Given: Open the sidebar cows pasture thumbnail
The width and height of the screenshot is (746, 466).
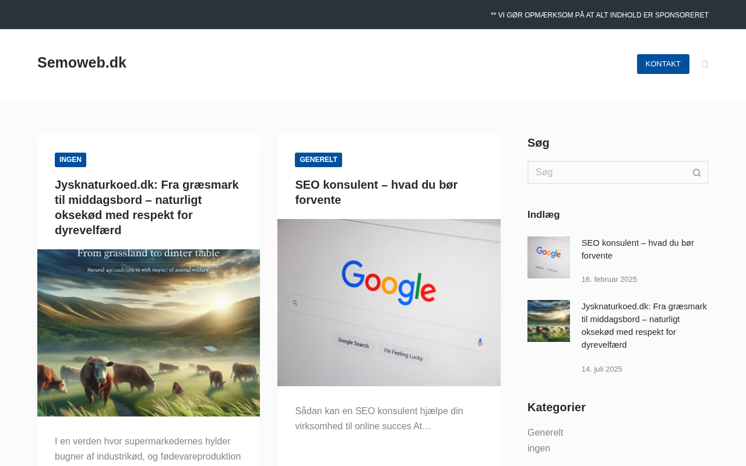Looking at the screenshot, I should click(548, 321).
